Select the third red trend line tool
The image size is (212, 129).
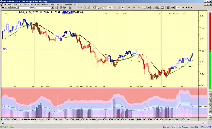138,8
